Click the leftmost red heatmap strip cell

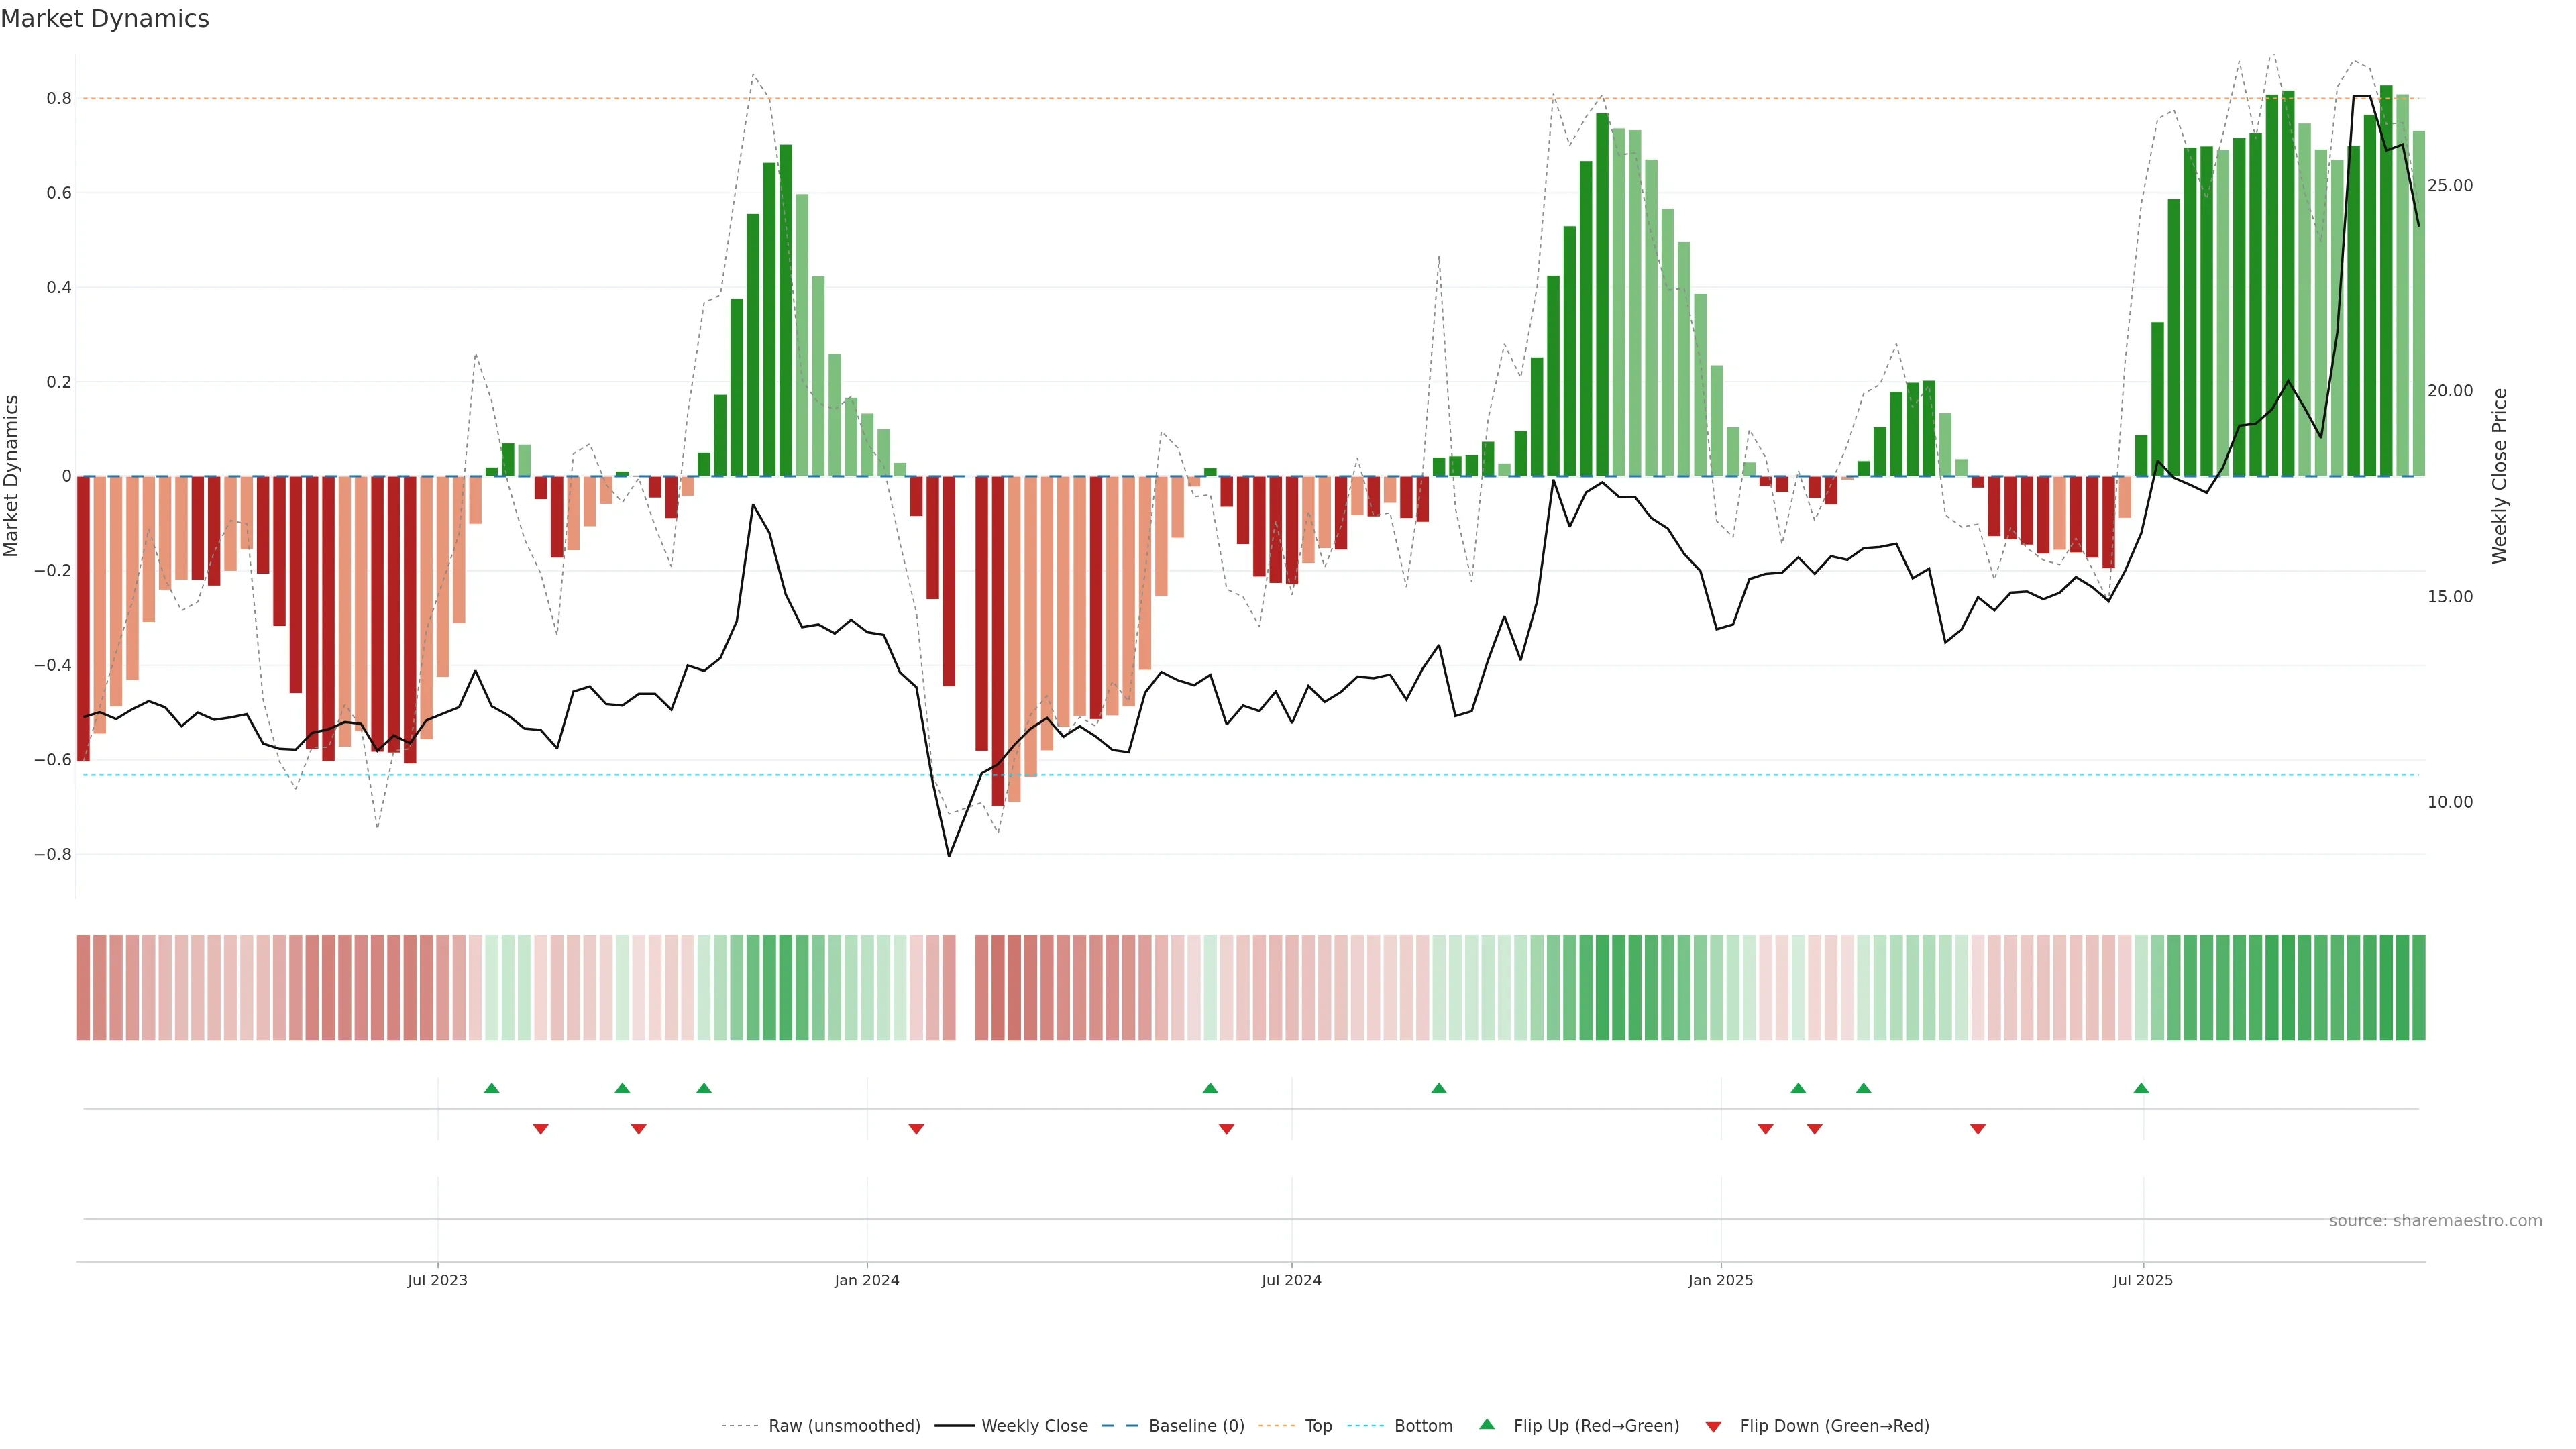coord(84,987)
